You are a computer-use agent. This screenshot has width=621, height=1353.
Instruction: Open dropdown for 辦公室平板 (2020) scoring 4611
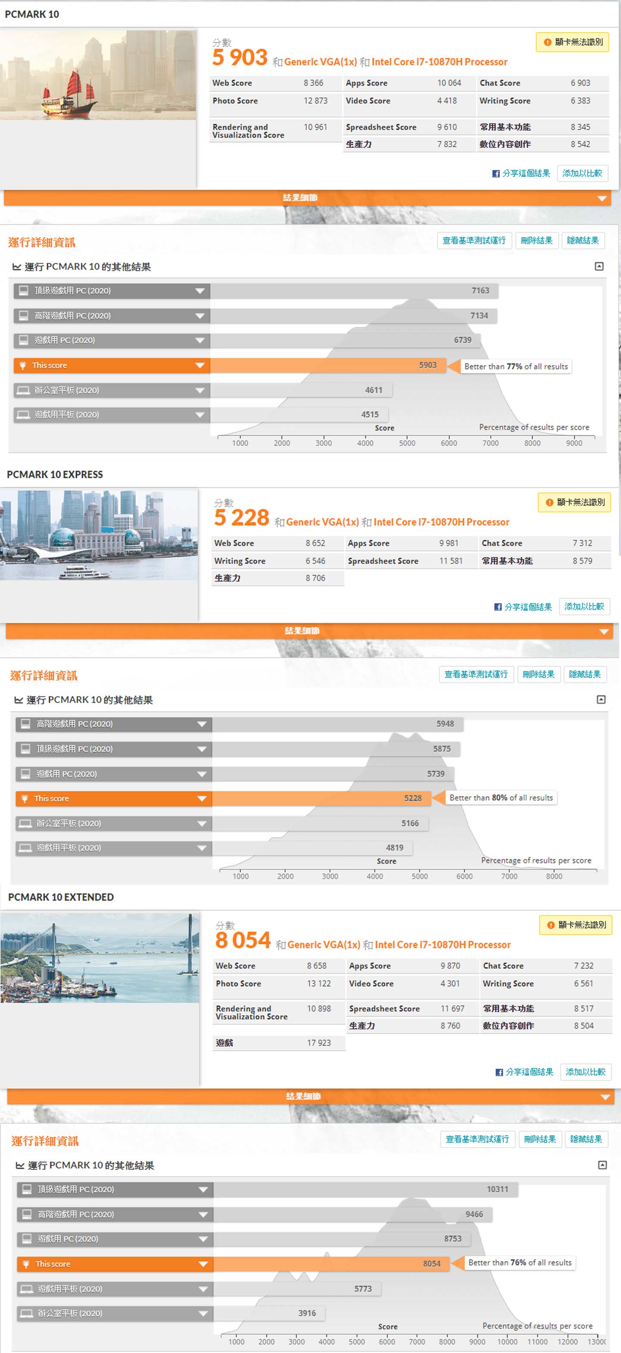tap(200, 390)
